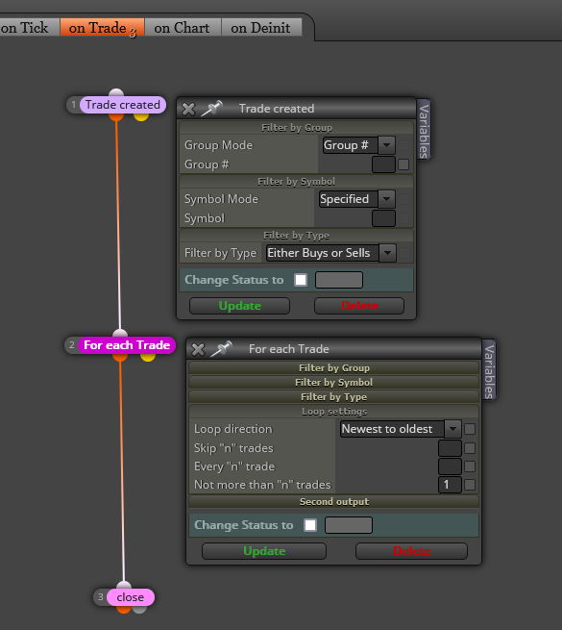Click the orange output connector of close block
Screen dimensions: 562x630
pyautogui.click(x=124, y=610)
